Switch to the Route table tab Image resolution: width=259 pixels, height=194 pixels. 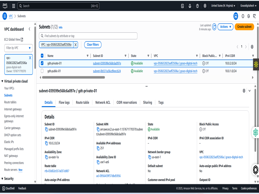[82, 103]
